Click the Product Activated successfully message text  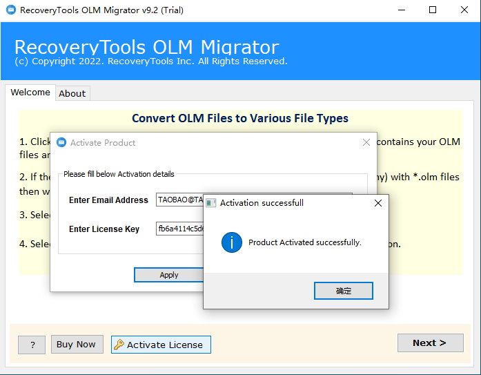(305, 242)
